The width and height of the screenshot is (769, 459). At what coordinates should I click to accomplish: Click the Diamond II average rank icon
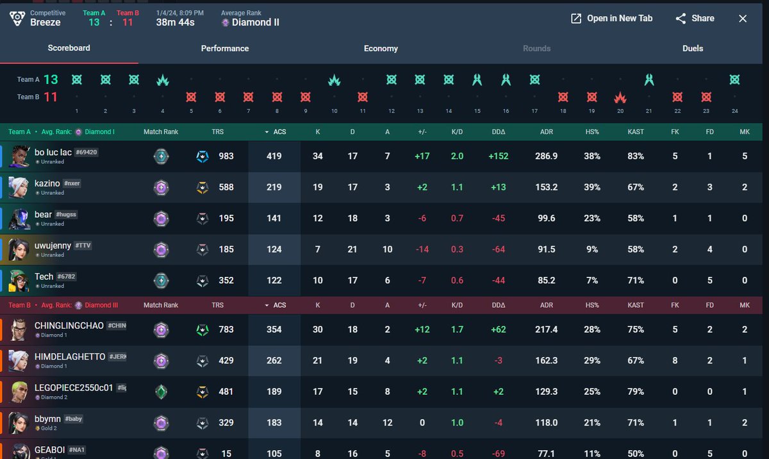tap(226, 22)
